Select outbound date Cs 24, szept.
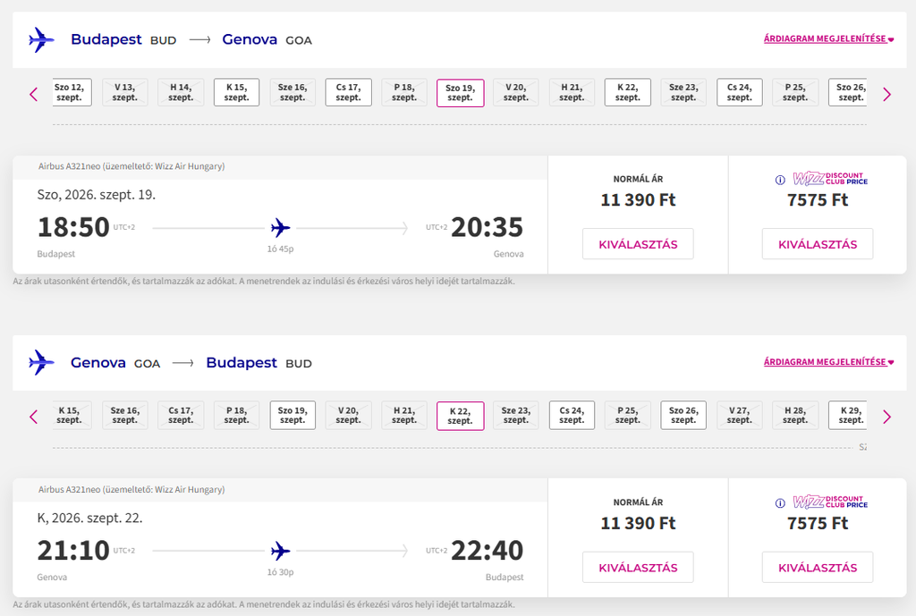Screen dimensions: 916x616 (740, 92)
